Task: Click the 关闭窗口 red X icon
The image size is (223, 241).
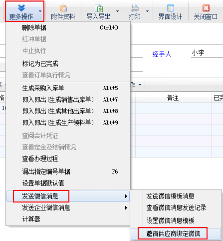Action: pos(206,8)
